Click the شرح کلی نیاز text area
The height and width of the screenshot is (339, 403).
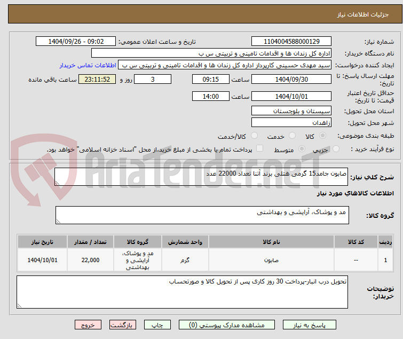201,177
